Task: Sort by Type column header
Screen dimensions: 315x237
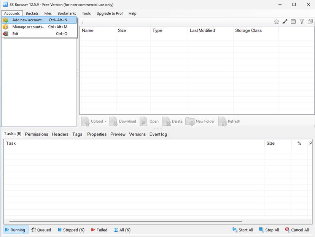Action: 169,30
